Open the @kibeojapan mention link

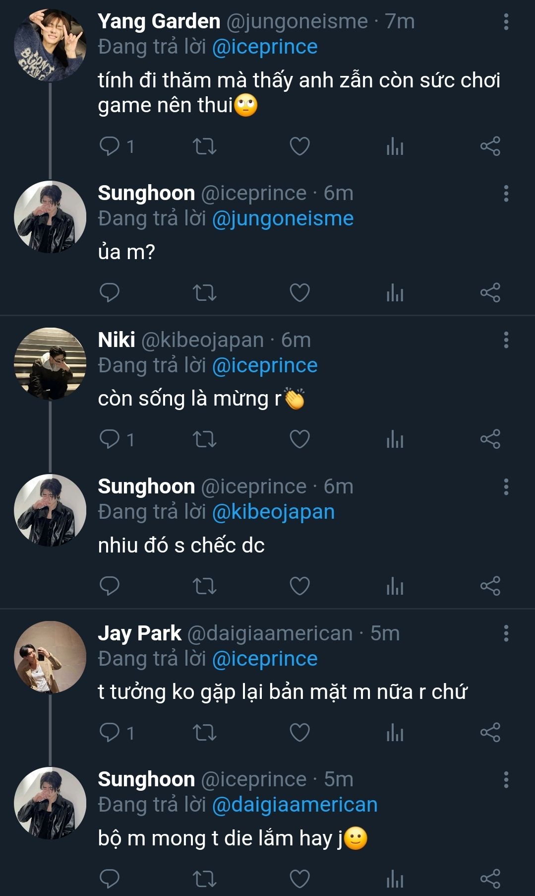(273, 512)
